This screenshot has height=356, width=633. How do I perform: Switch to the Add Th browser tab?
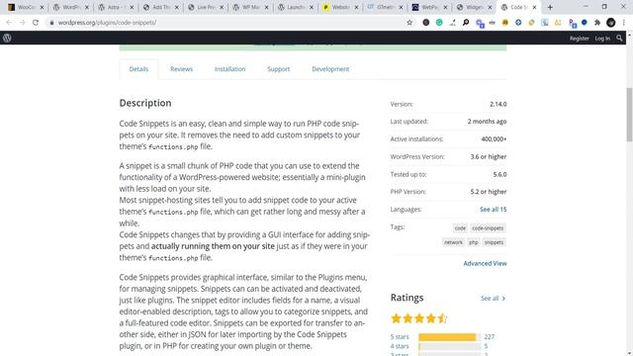(161, 7)
